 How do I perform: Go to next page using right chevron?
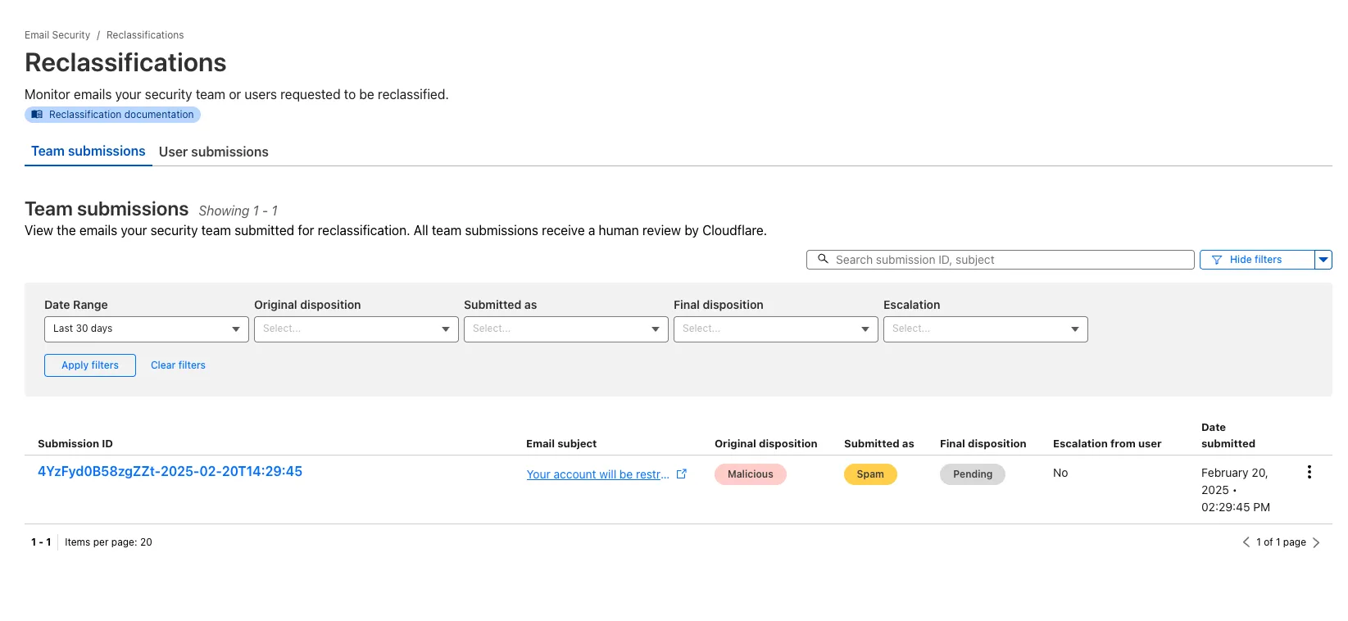click(x=1316, y=542)
